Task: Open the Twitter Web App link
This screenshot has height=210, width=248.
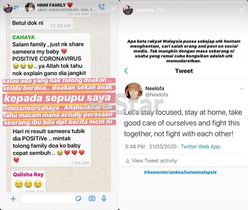Action: (200, 147)
